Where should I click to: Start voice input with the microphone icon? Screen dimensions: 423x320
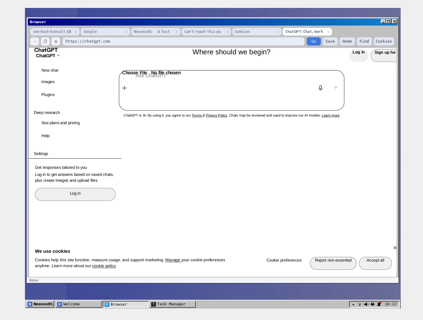321,88
